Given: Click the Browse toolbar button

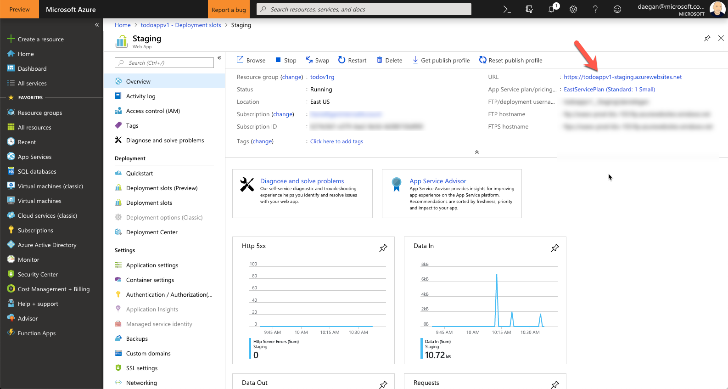Looking at the screenshot, I should [251, 60].
